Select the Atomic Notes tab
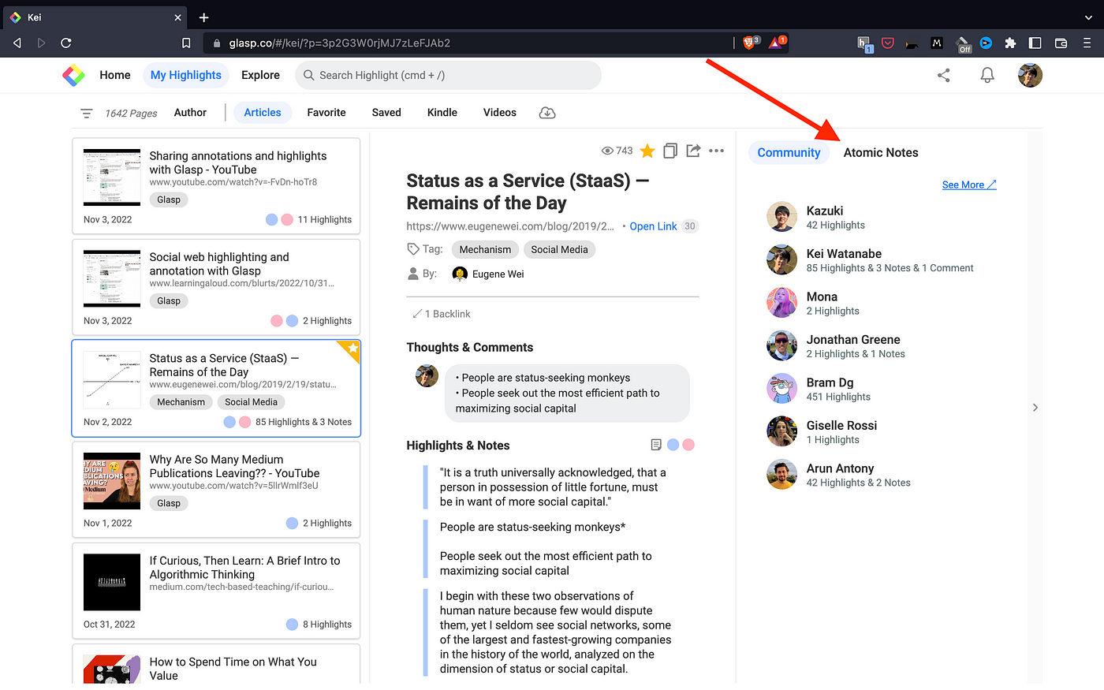Screen dimensions: 1104x690 (x=881, y=152)
